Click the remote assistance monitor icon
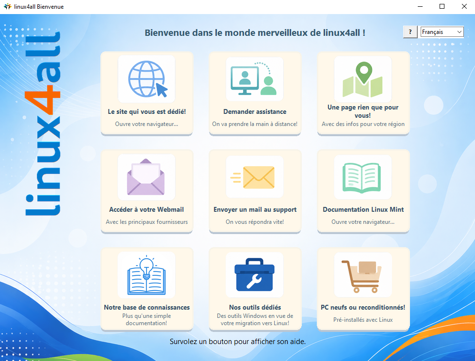This screenshot has height=361, width=475. point(254,79)
